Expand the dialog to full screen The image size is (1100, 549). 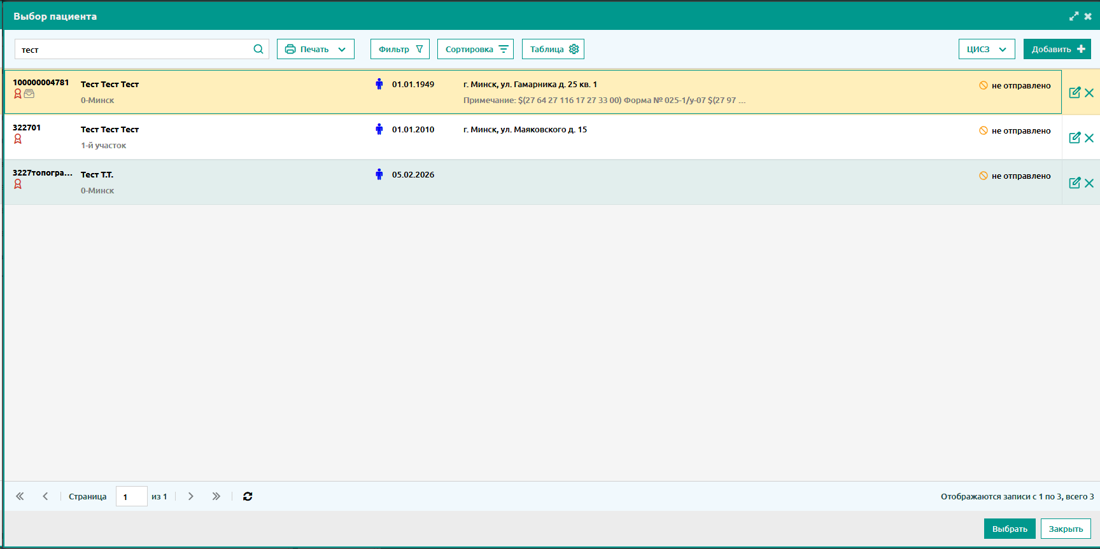tap(1074, 17)
